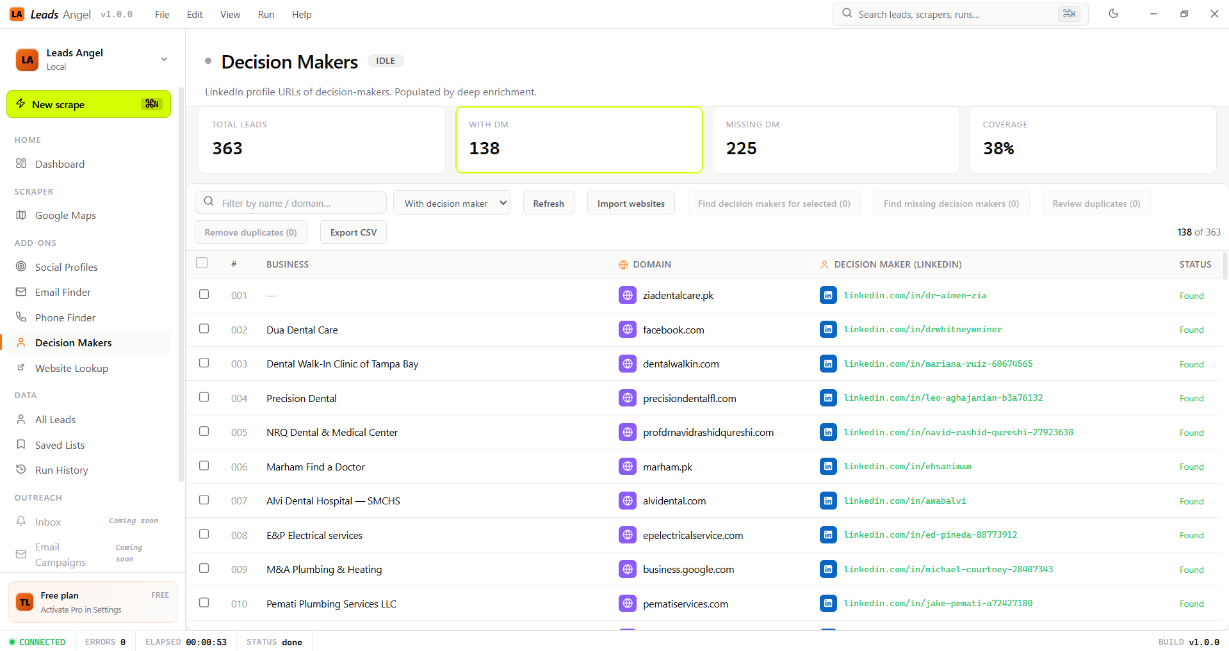Go to Decision Makers in sidebar
Viewport: 1229px width, 651px height.
click(x=89, y=342)
